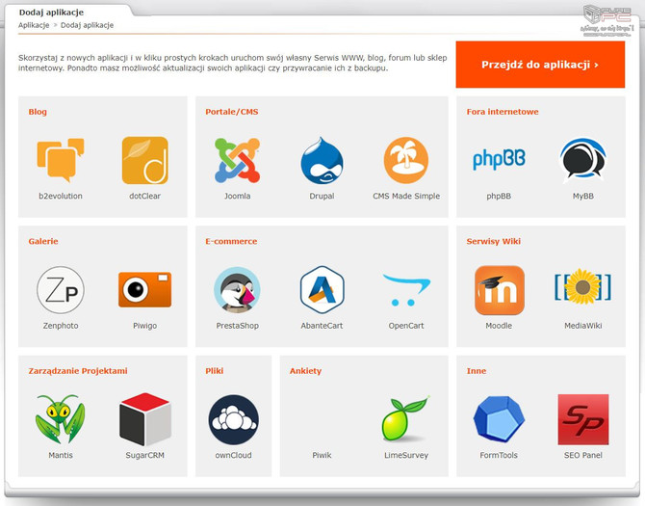This screenshot has width=645, height=506.
Task: Click the OpenCart shopping cart icon
Action: tap(406, 290)
